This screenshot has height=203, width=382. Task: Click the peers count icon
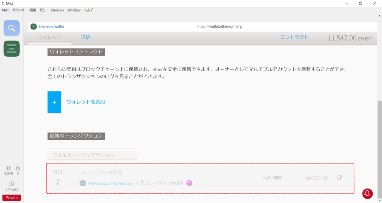(x=18, y=168)
